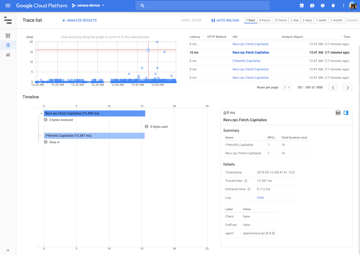Open Analysis reports icon in sidebar
Viewport: 360px width, 255px height.
[8, 55]
